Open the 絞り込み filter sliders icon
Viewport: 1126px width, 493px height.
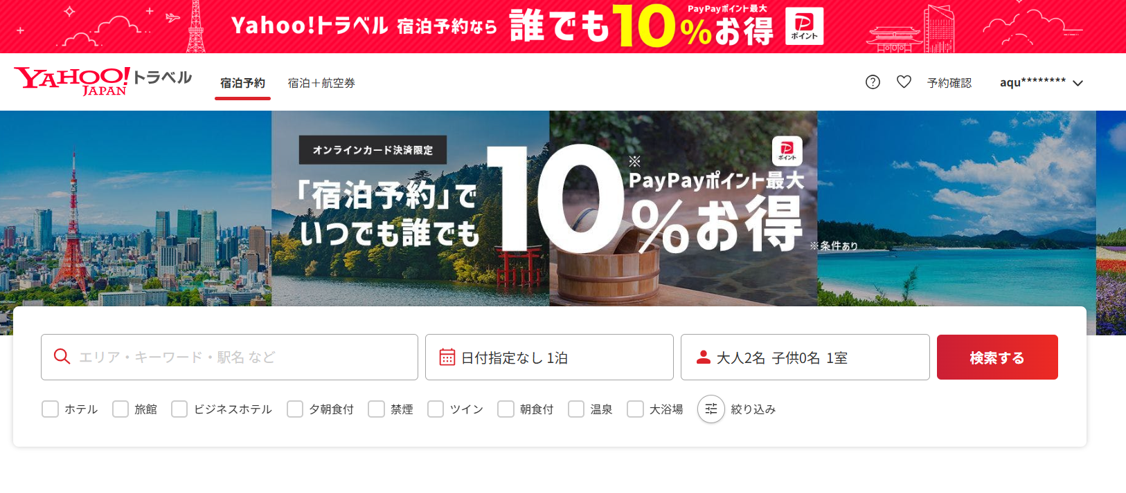[x=711, y=409]
